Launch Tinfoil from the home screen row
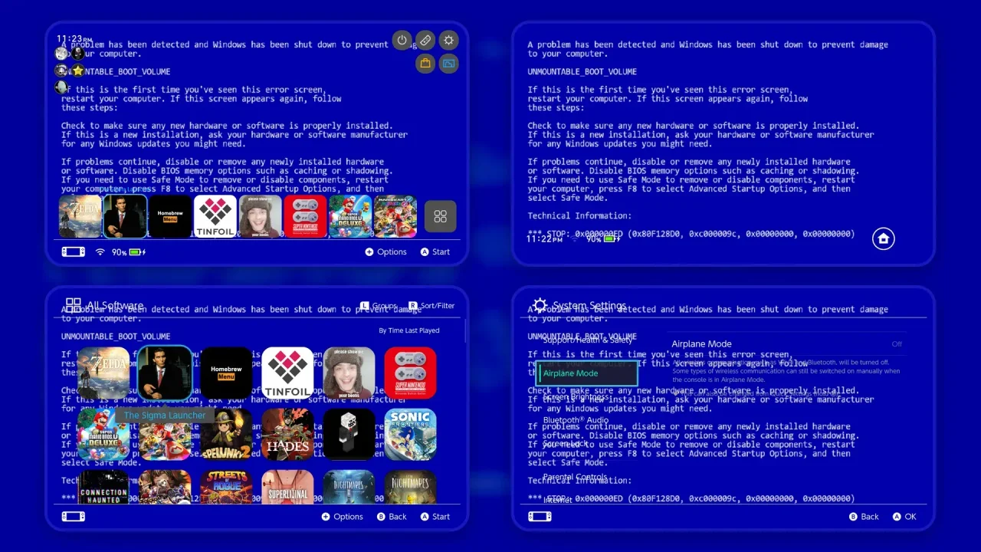The width and height of the screenshot is (981, 552). 215,216
